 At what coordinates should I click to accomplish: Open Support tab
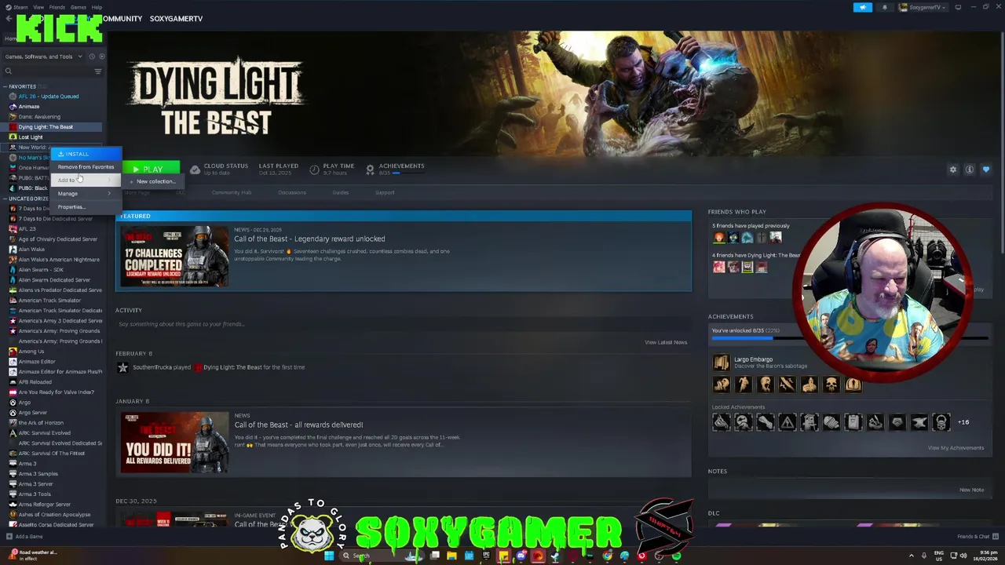point(385,192)
